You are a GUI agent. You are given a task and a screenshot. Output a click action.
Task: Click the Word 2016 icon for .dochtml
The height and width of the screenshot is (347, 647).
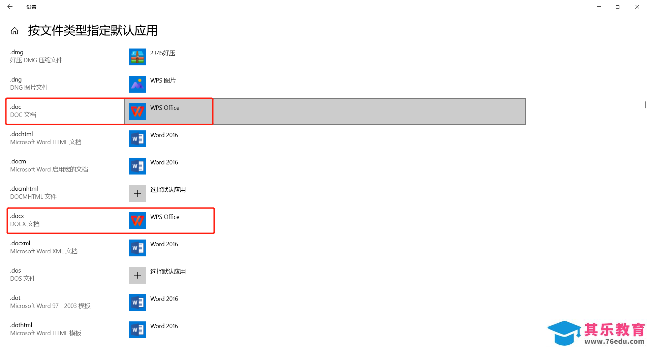point(137,139)
